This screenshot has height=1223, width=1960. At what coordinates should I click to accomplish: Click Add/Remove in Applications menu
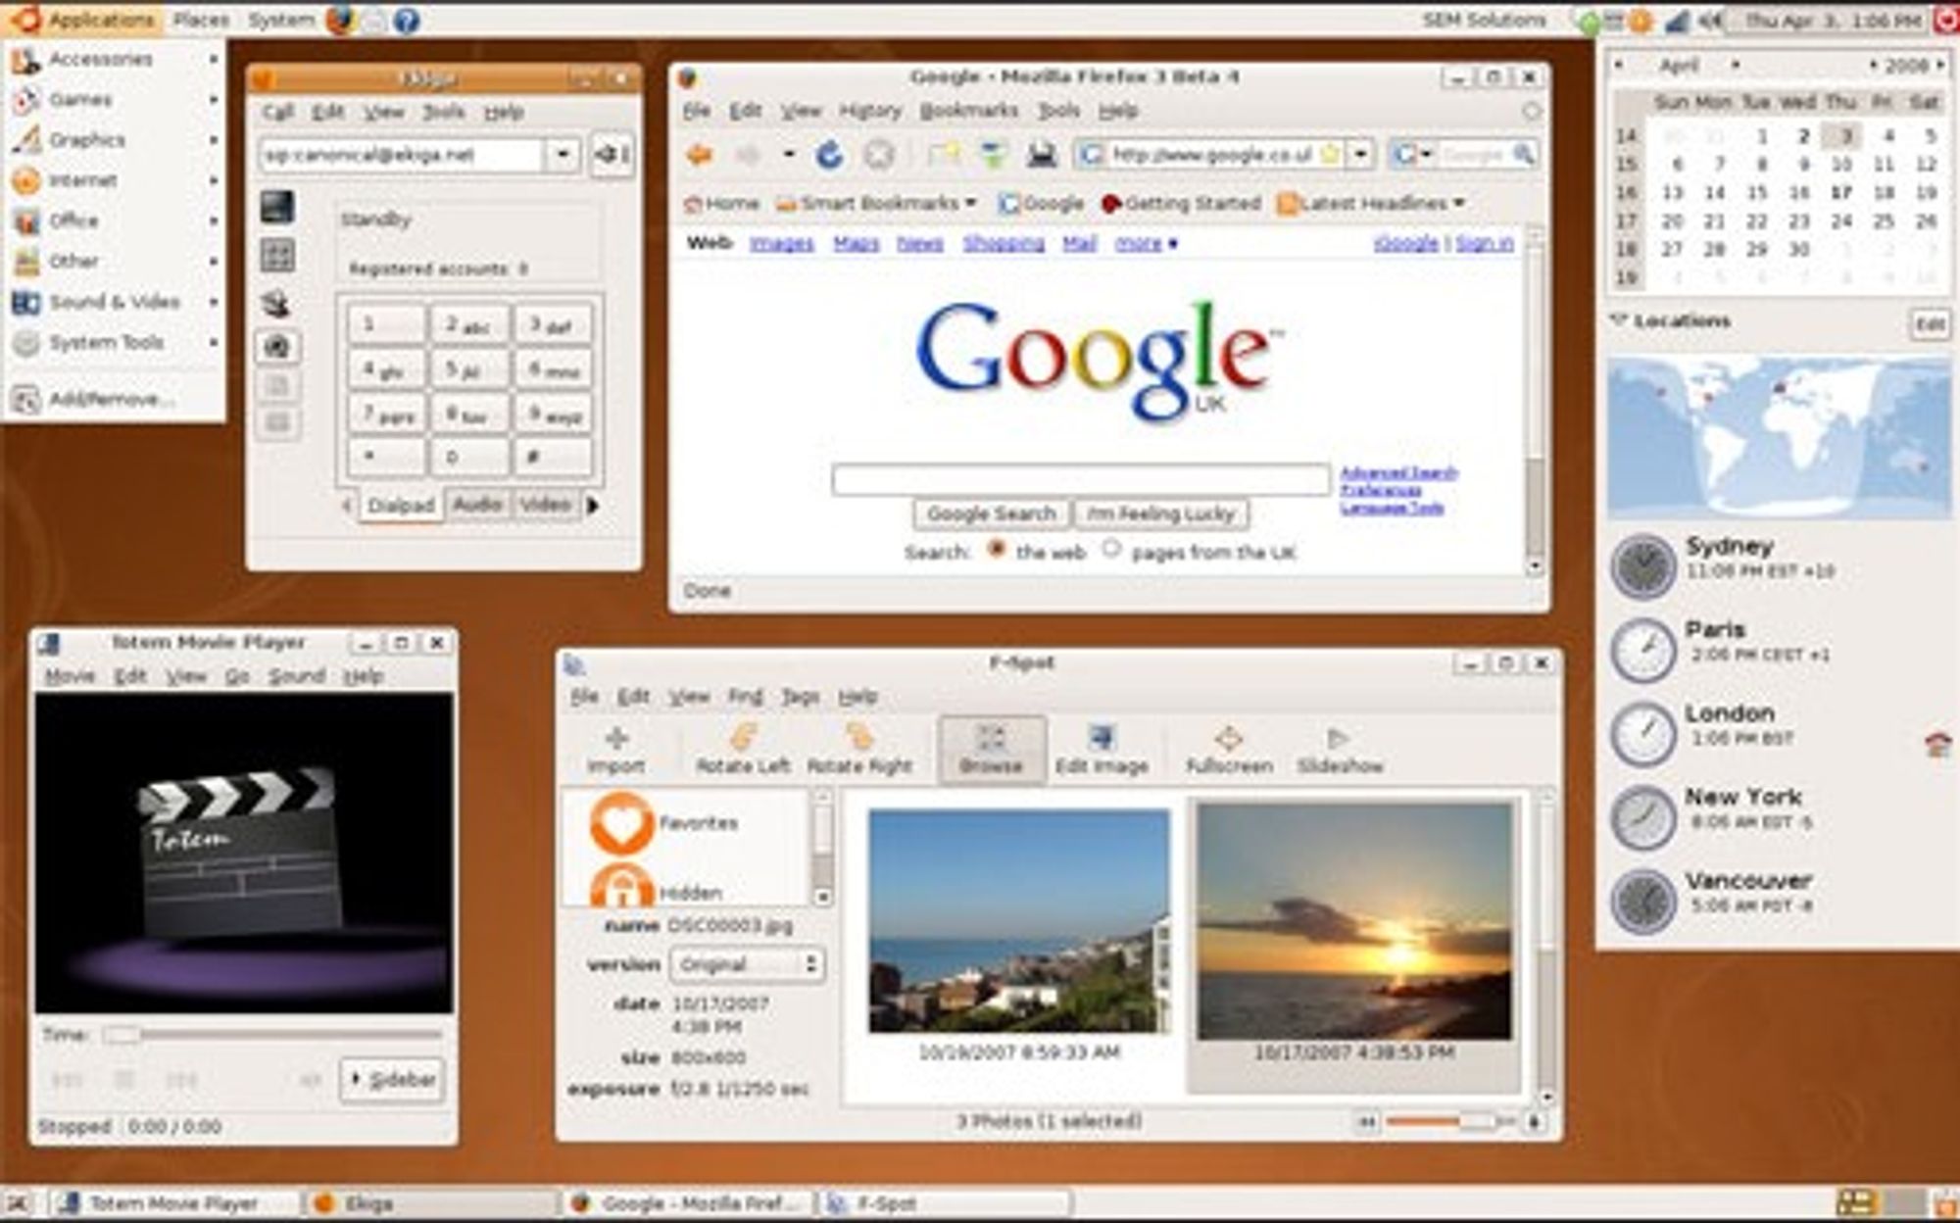(114, 399)
